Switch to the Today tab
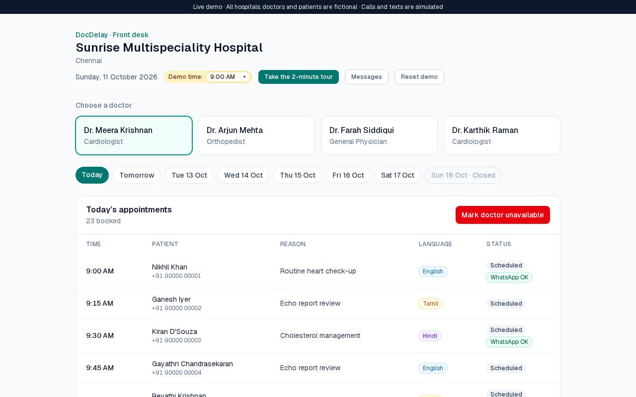 tap(92, 175)
